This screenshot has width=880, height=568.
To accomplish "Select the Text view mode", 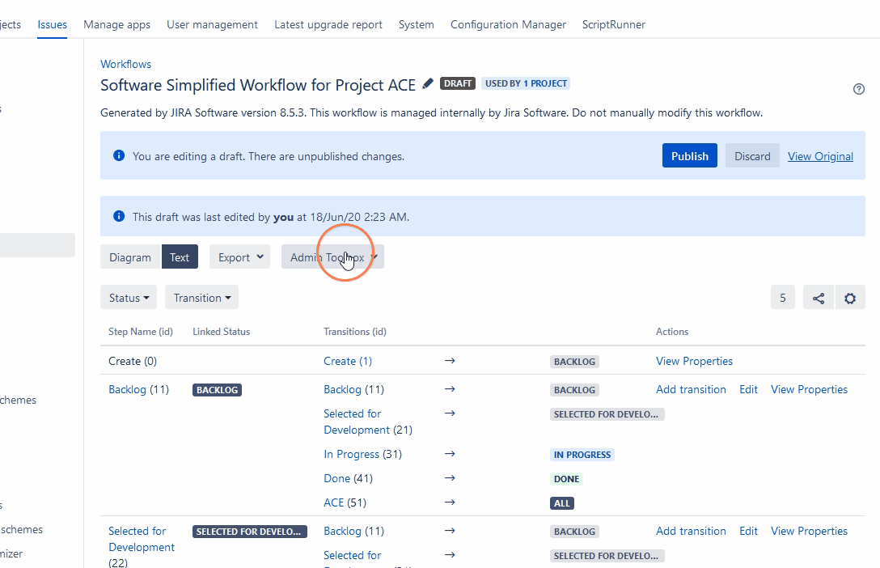I will click(x=180, y=257).
